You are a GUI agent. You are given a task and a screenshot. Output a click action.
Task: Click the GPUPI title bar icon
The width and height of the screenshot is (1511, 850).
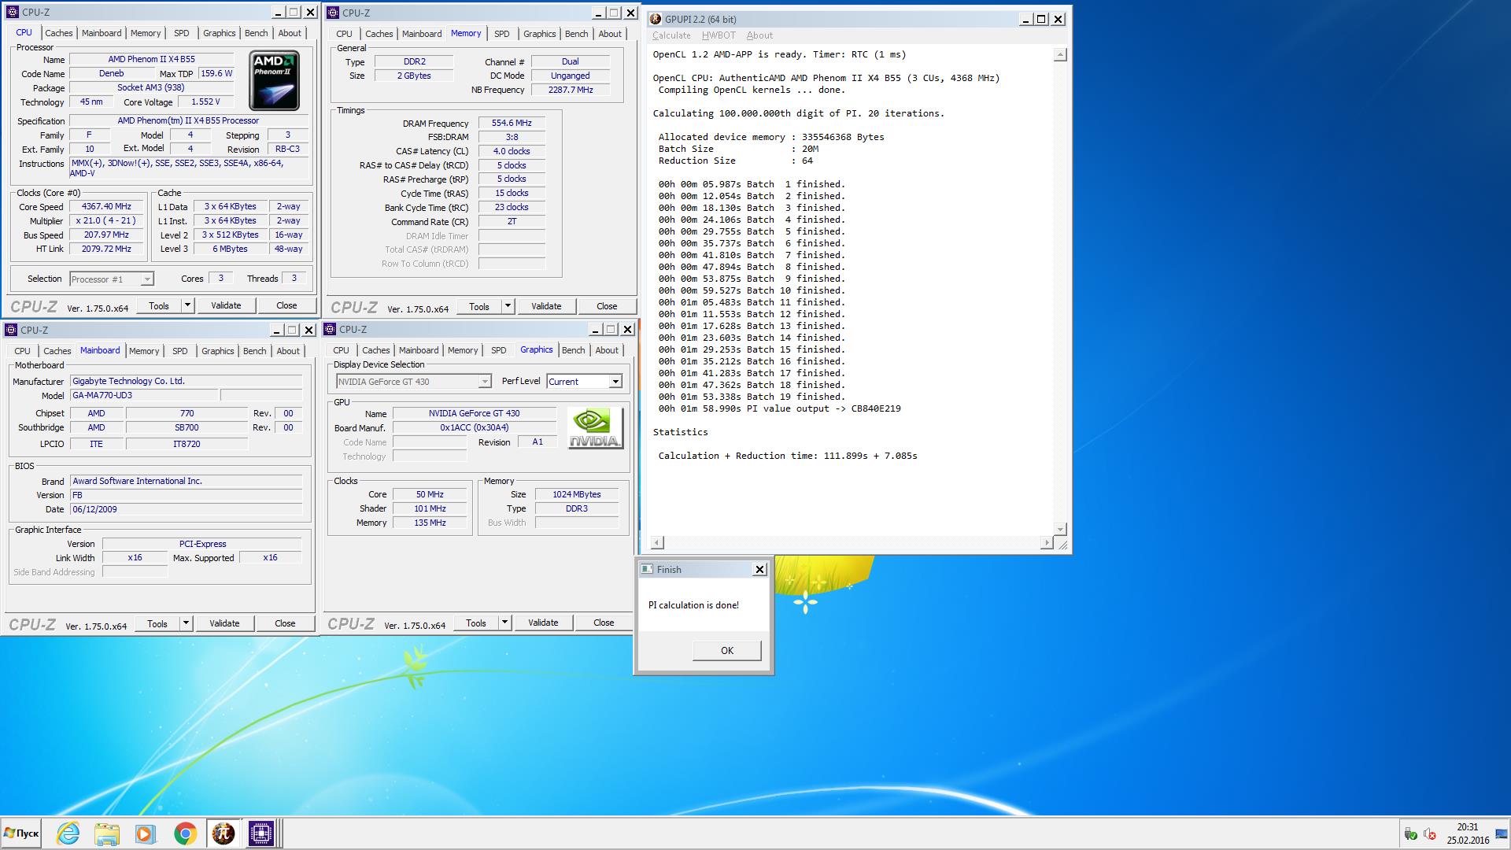click(x=656, y=19)
